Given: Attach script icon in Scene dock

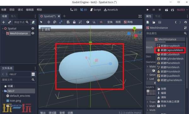Looking at the screenshot, I should [x=33, y=22].
